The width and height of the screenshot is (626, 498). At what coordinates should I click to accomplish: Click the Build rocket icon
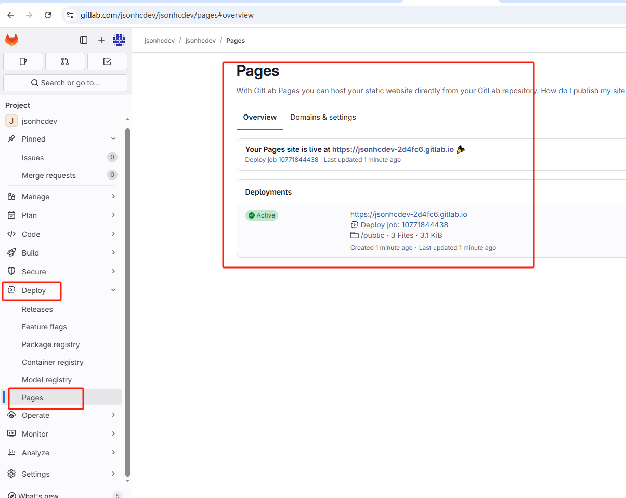(11, 253)
